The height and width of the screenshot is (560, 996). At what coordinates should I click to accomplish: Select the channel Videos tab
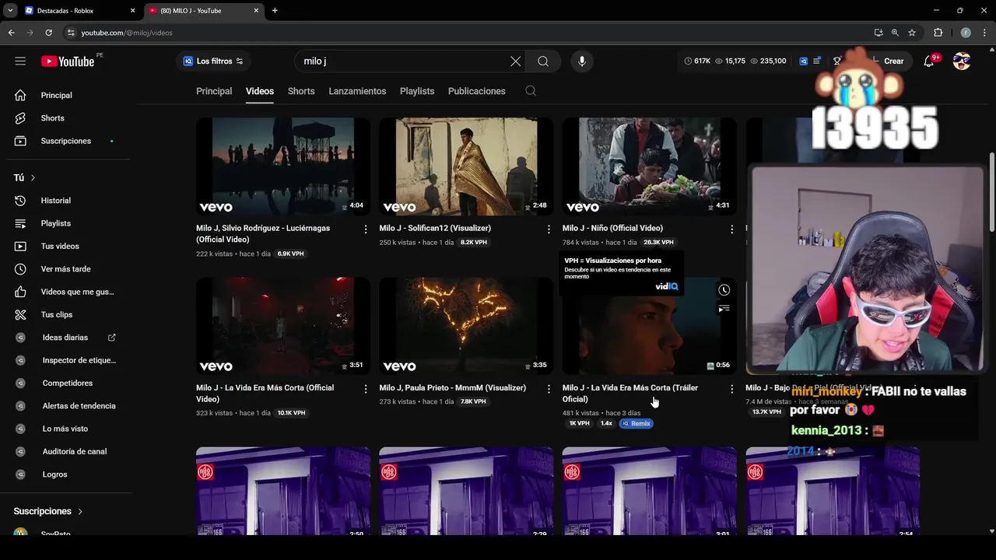[260, 91]
